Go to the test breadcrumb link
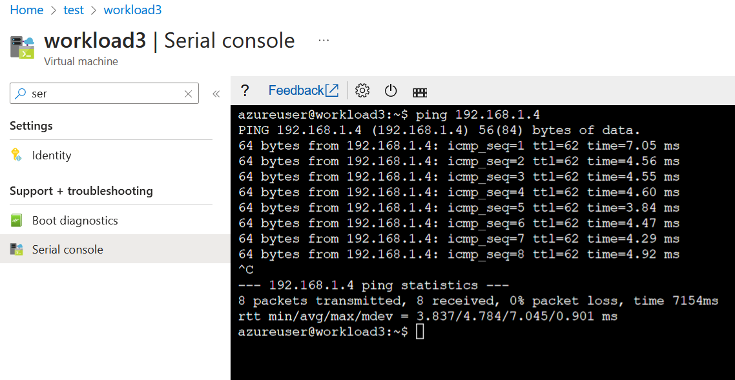The image size is (735, 380). click(x=73, y=10)
